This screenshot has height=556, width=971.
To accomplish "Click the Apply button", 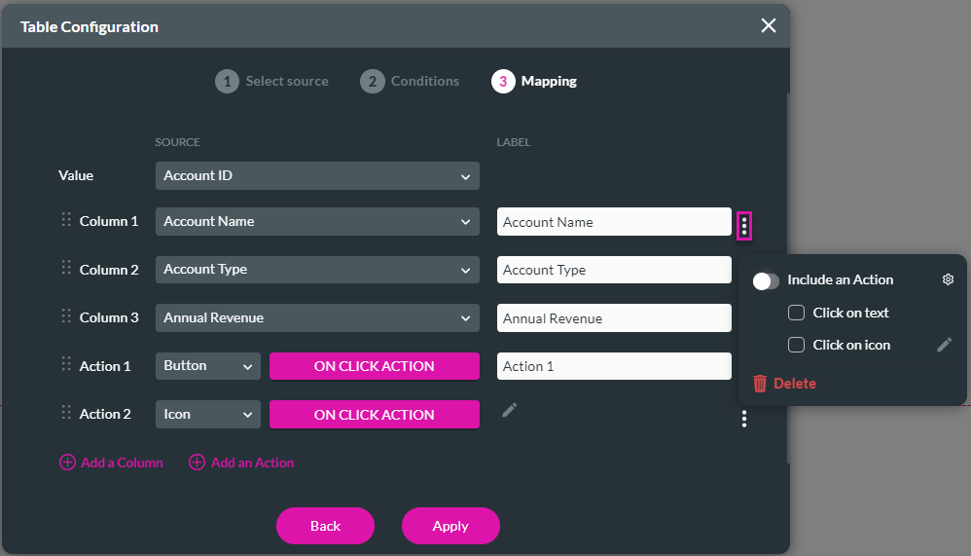I will pos(450,526).
